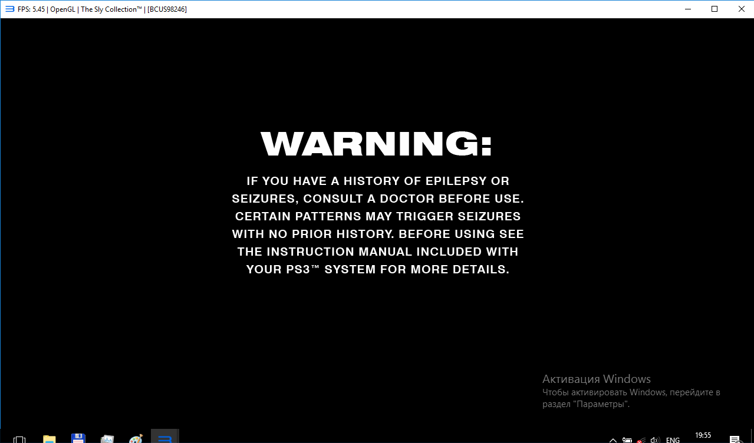Minimize the RPCS3 game window

(687, 9)
